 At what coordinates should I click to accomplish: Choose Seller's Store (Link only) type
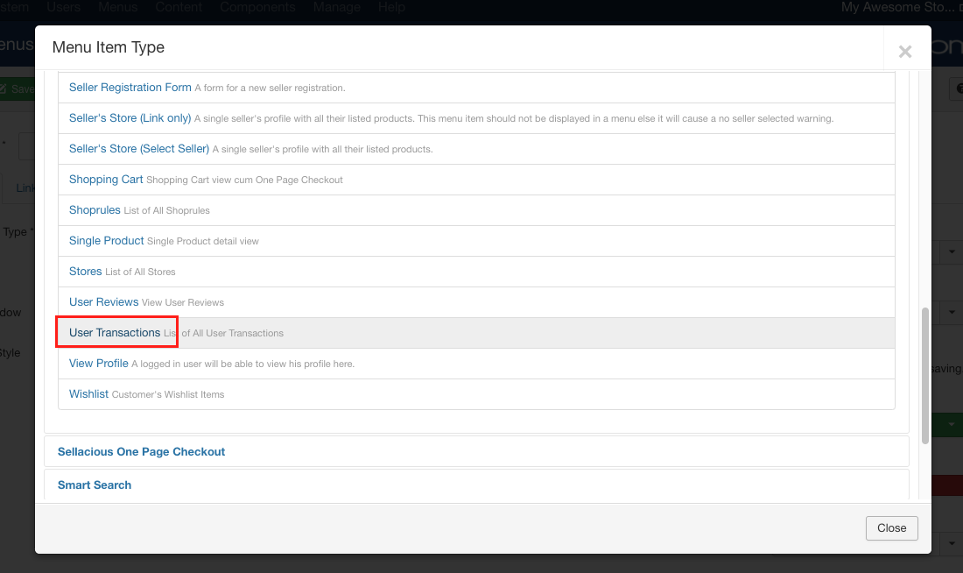point(130,118)
